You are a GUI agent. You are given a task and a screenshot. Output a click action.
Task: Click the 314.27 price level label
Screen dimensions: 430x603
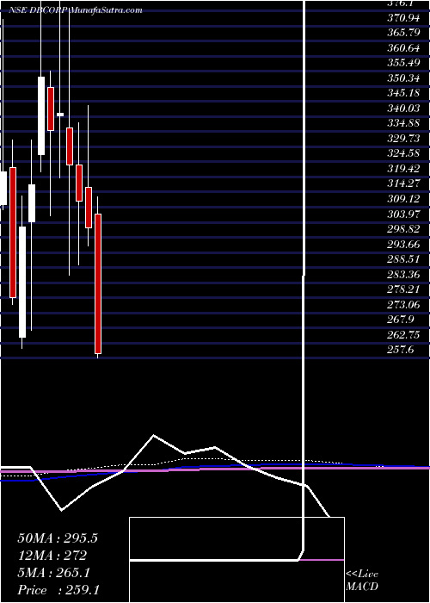pyautogui.click(x=404, y=183)
